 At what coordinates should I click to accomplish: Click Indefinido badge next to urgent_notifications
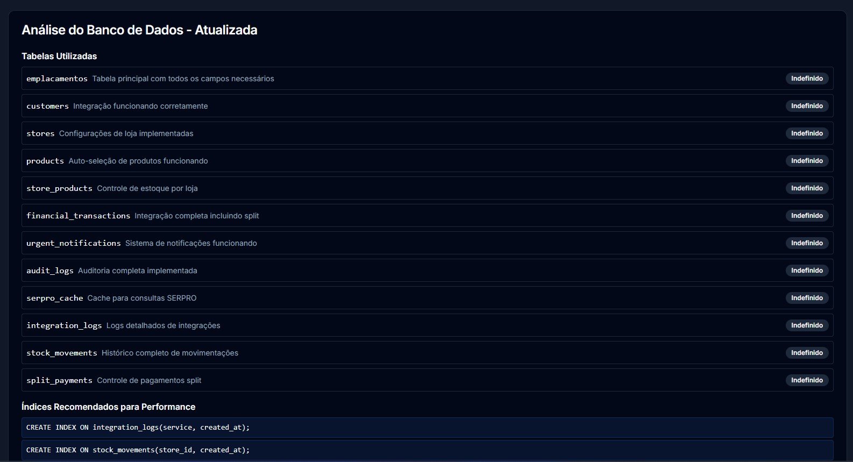click(x=807, y=243)
